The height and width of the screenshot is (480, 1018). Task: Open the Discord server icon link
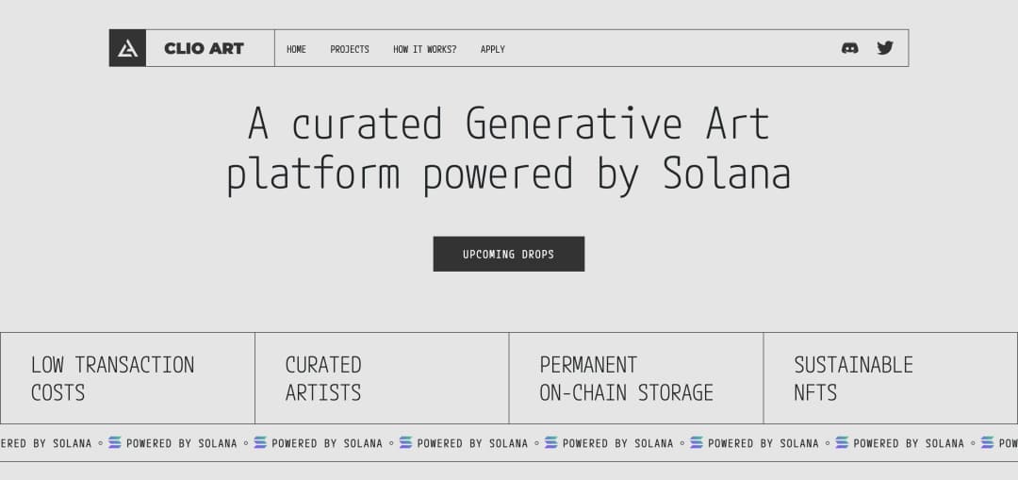click(x=849, y=48)
